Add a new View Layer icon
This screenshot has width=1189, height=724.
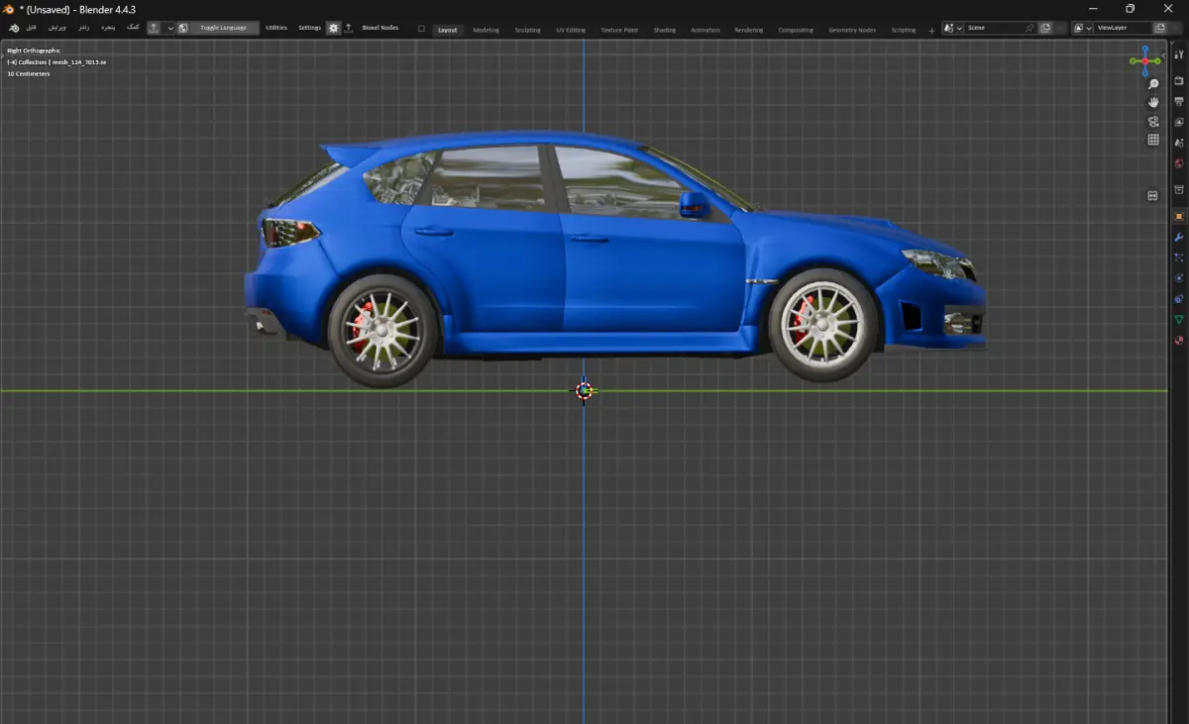point(1160,28)
